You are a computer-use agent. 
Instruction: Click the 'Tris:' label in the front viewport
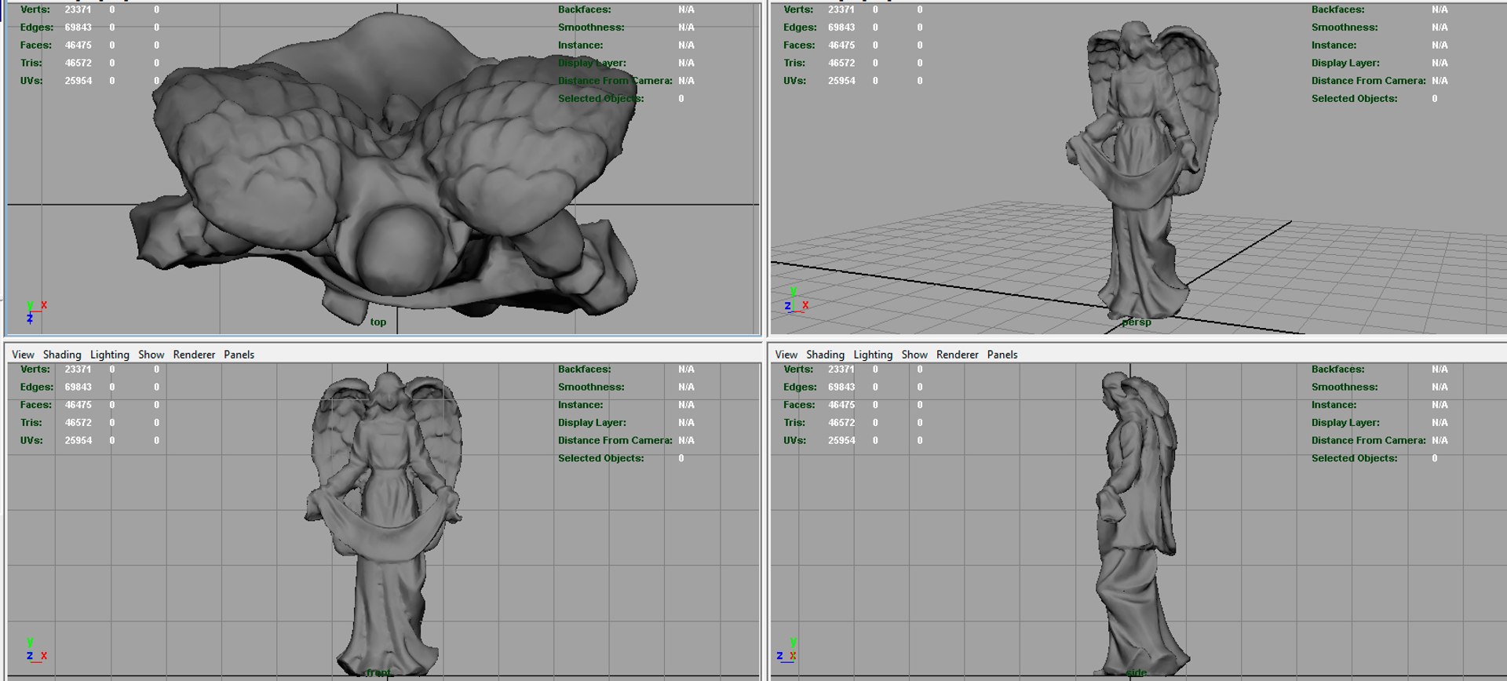click(x=31, y=423)
